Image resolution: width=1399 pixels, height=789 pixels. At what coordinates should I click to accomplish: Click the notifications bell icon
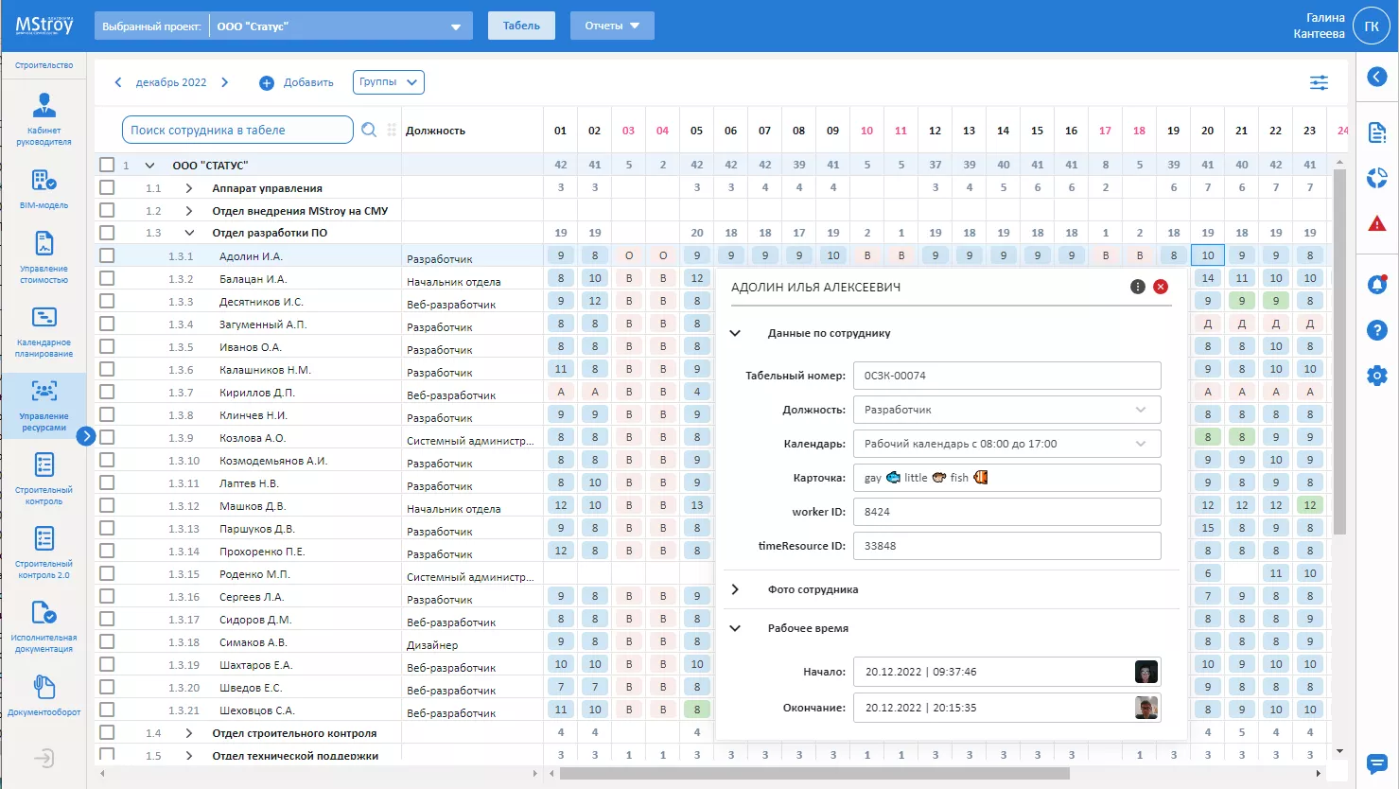pyautogui.click(x=1376, y=285)
